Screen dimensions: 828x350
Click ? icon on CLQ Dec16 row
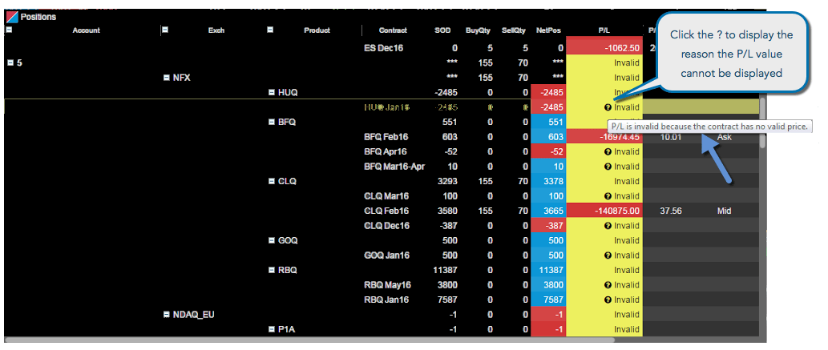click(x=608, y=225)
